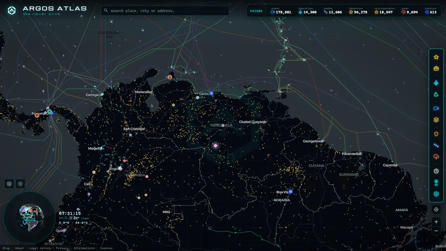Image resolution: width=446 pixels, height=251 pixels.
Task: Select the orange marker near Aruba
Action: [x=170, y=77]
